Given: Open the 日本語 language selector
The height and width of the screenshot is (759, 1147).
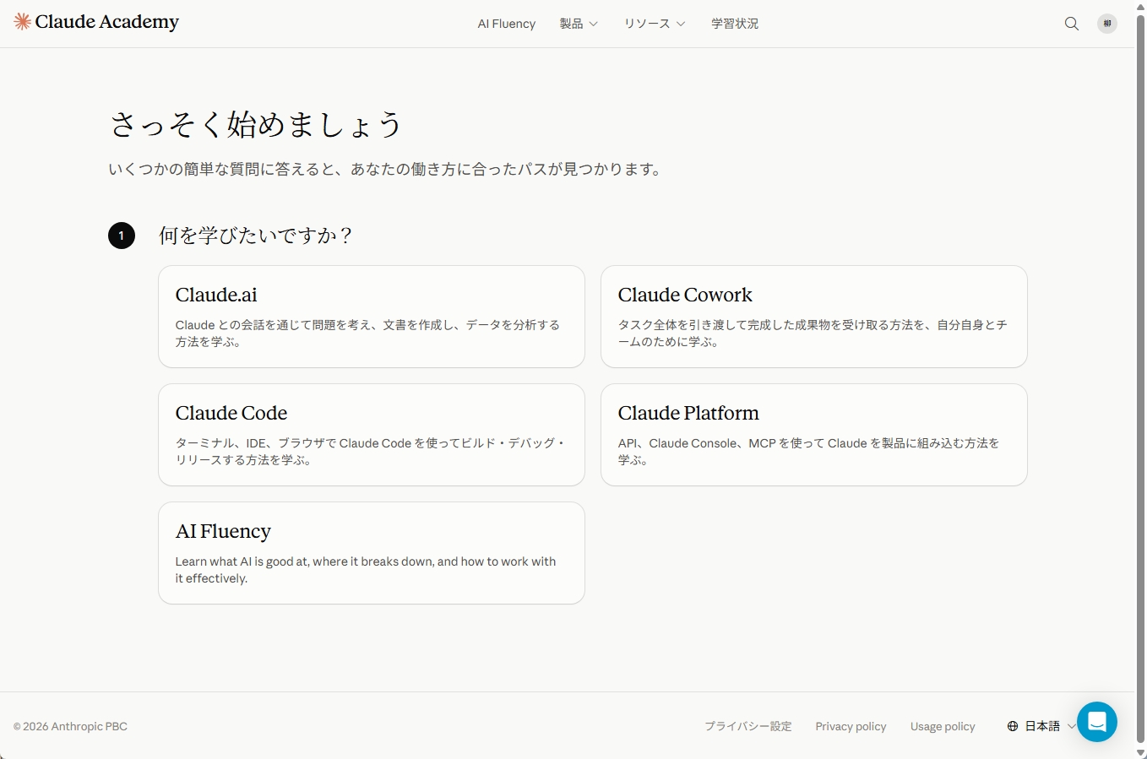Looking at the screenshot, I should tap(1041, 726).
